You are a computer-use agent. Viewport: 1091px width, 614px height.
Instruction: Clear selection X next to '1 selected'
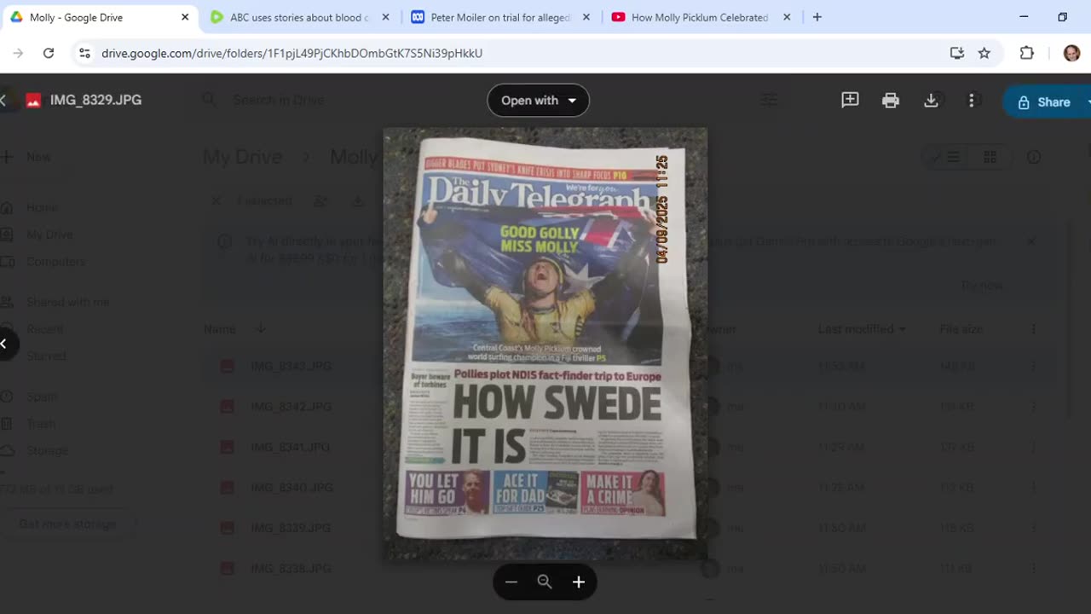pyautogui.click(x=216, y=201)
